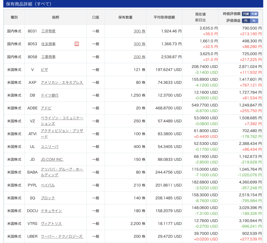This screenshot has width=267, height=243.
Task: Open the ベライゾン・コミュニケーションズ link
Action: click(62, 121)
